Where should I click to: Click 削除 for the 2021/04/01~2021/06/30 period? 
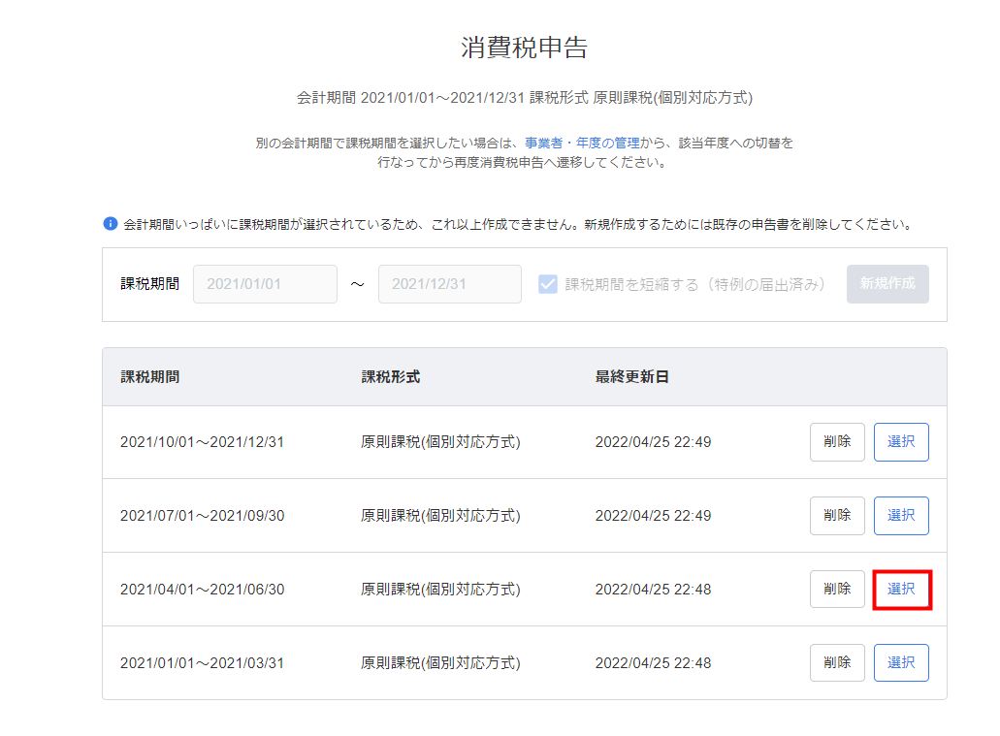click(x=836, y=589)
